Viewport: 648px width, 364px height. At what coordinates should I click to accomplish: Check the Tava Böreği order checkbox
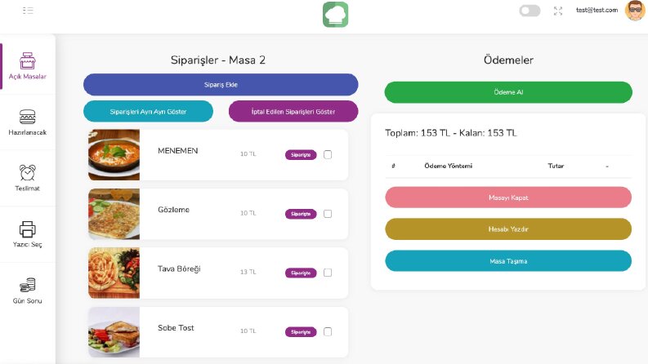(328, 273)
